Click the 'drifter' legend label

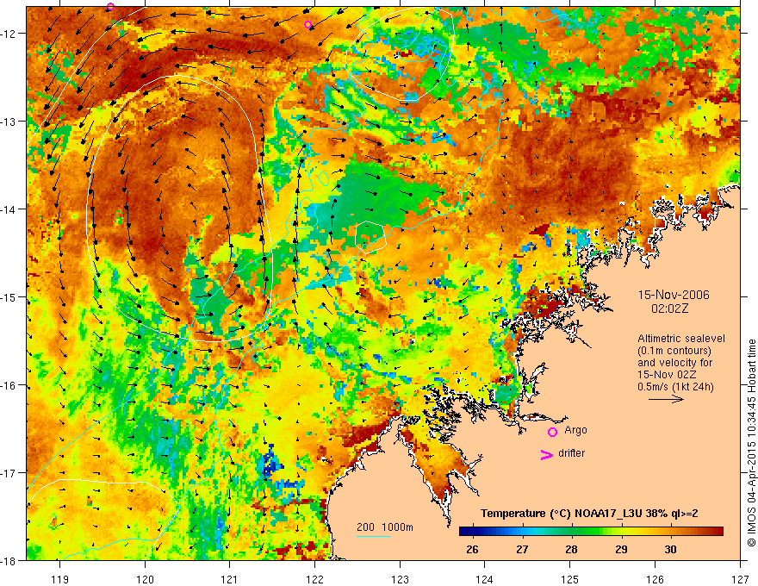point(571,453)
